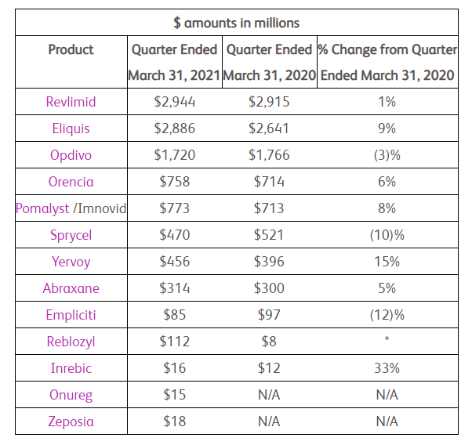The width and height of the screenshot is (472, 445).
Task: Click the '% Change from Quarter' header
Action: 387,49
